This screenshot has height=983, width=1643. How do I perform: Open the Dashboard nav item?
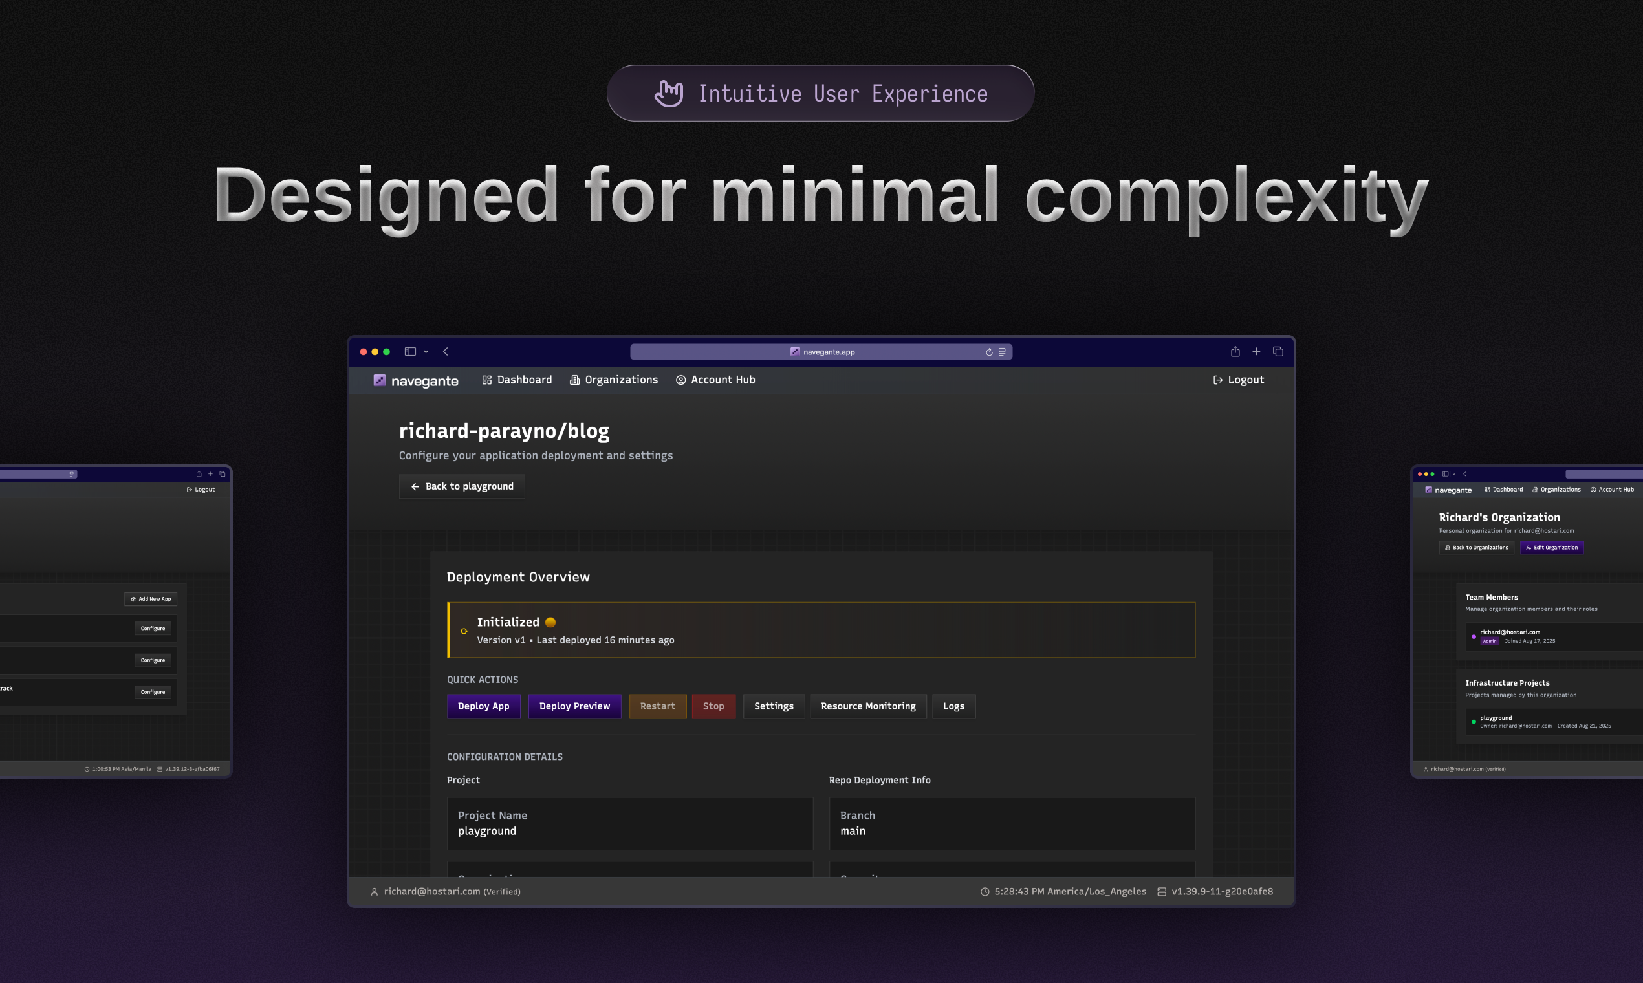tap(517, 380)
